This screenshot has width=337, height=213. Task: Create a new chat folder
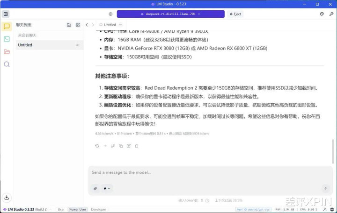click(69, 25)
